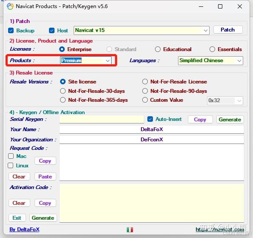This screenshot has width=253, height=238.
Task: Click the Your Name field with DeltaFoX
Action: pyautogui.click(x=152, y=129)
